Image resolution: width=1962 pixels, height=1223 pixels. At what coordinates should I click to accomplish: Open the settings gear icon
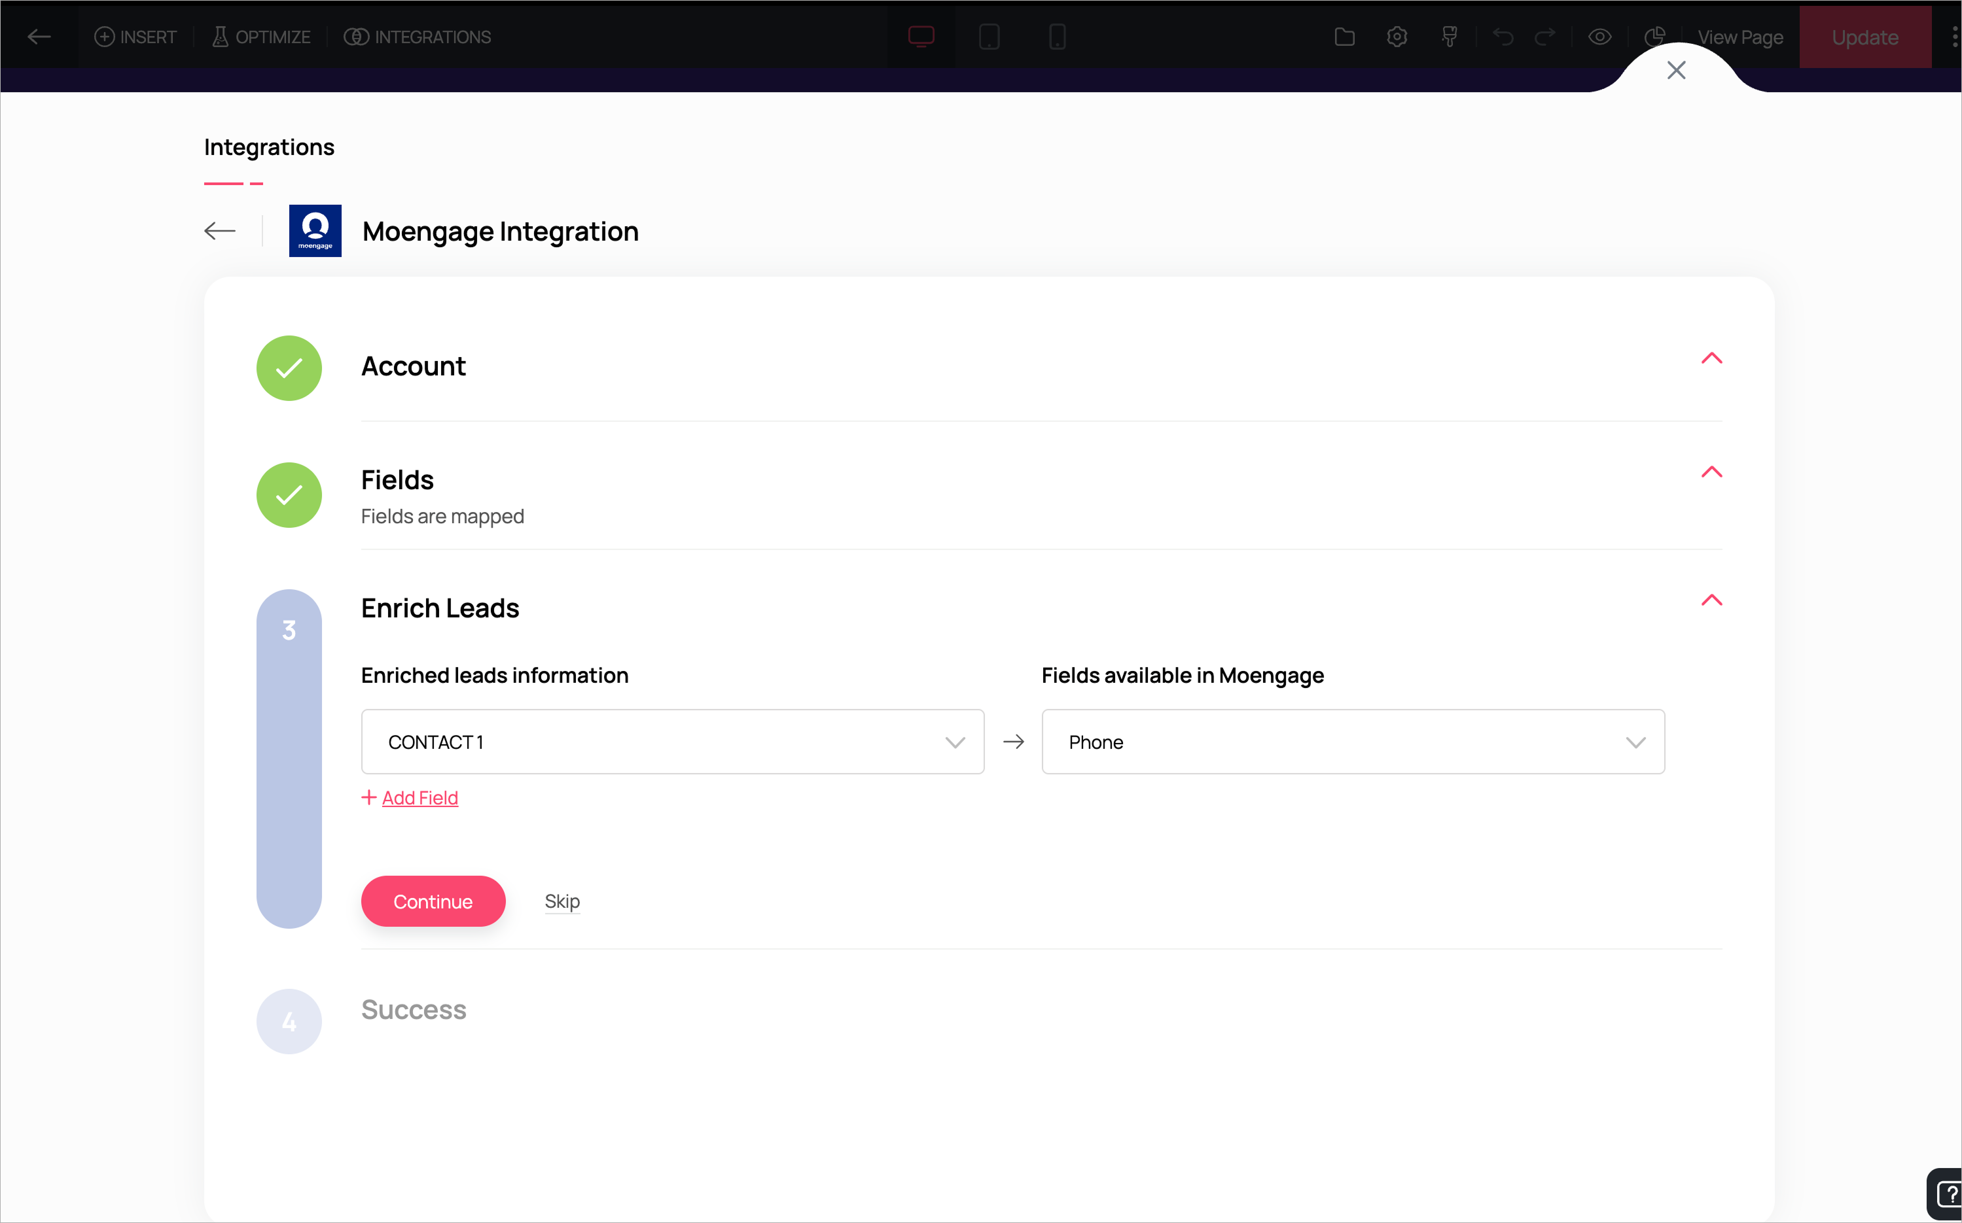(x=1397, y=37)
